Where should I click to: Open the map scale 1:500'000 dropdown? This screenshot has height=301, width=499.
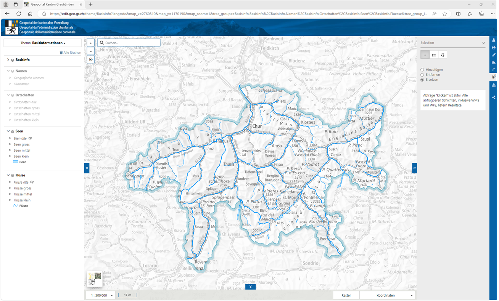[101, 295]
